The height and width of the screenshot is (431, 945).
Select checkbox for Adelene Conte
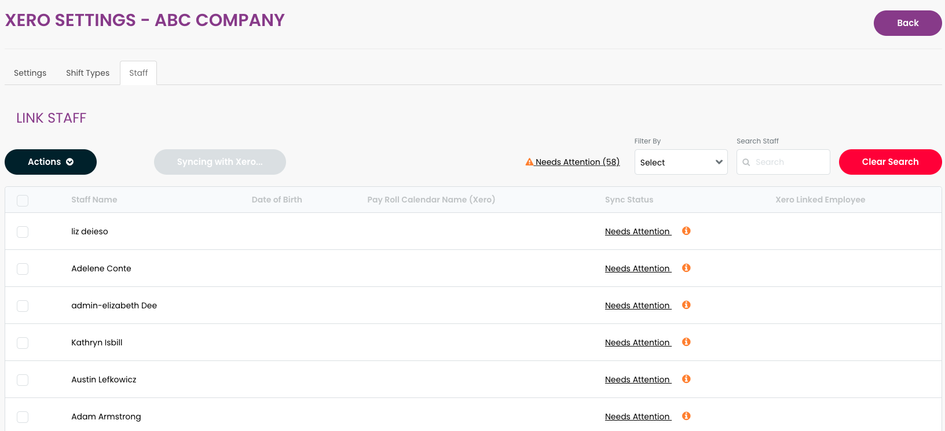point(23,269)
